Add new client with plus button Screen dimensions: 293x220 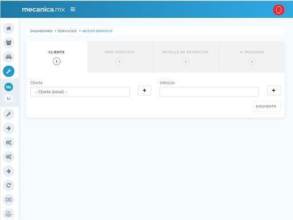coord(144,90)
